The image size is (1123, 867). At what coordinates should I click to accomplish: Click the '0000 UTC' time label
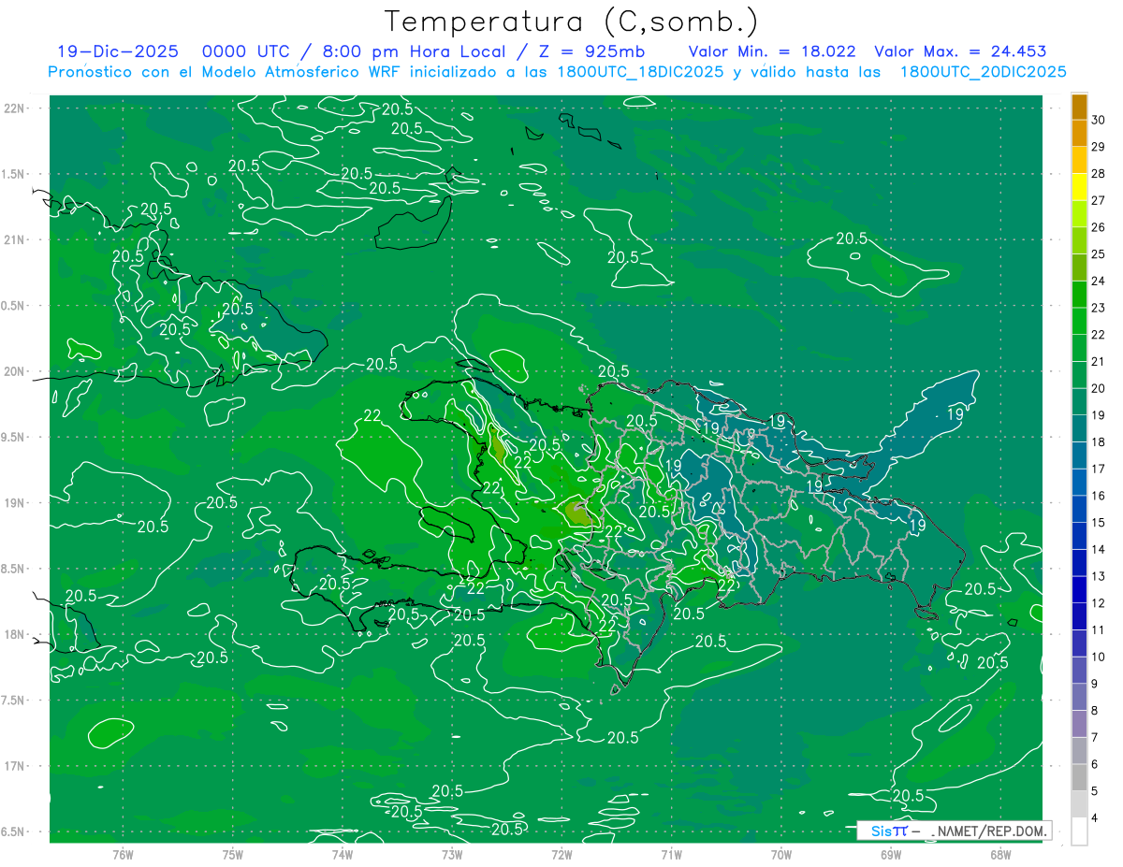[x=245, y=52]
